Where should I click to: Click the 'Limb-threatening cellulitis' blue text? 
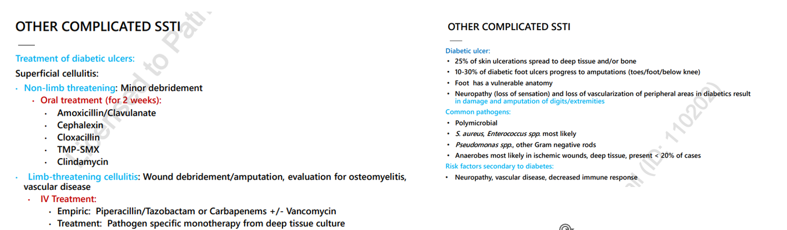[x=83, y=177]
